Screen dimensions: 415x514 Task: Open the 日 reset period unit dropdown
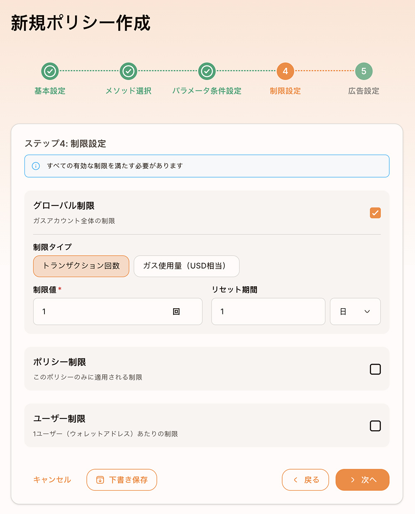(x=355, y=312)
